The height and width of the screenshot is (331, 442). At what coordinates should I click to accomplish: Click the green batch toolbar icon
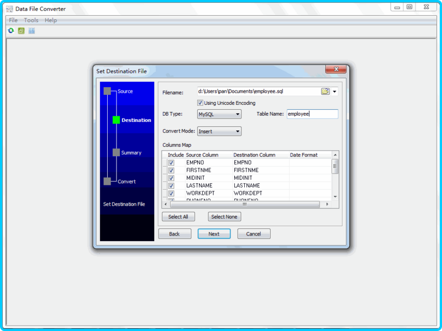[x=21, y=30]
